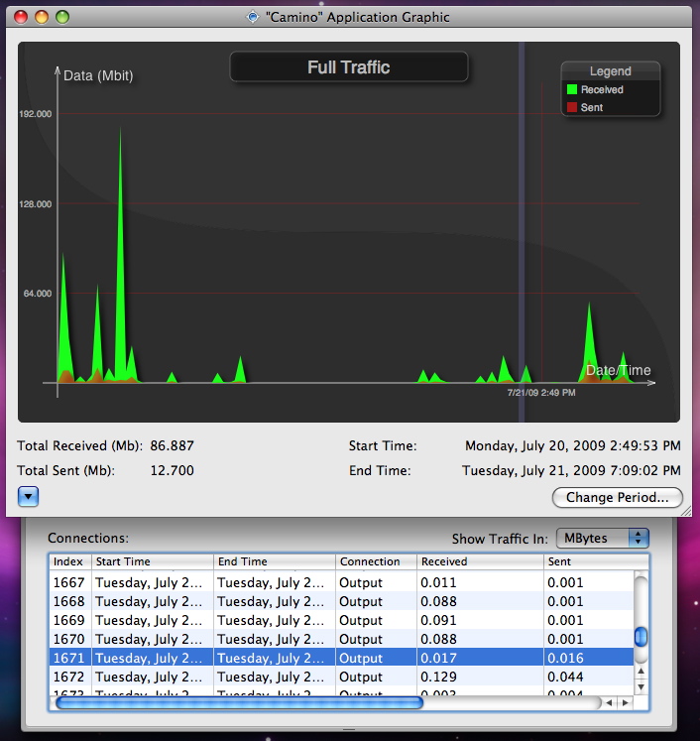Click the horizontal scrollbar right arrow
This screenshot has height=741, width=700.
[x=626, y=703]
